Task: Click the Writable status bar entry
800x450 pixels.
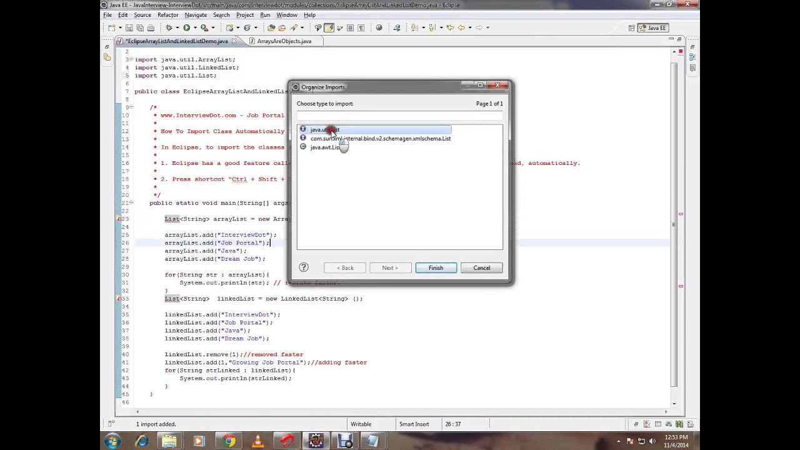Action: pyautogui.click(x=361, y=424)
